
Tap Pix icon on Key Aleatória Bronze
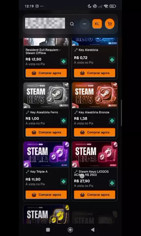112,121
